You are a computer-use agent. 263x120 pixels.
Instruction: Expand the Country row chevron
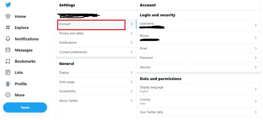pos(256,101)
